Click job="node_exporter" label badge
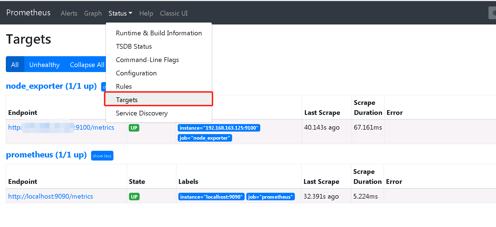 click(205, 138)
